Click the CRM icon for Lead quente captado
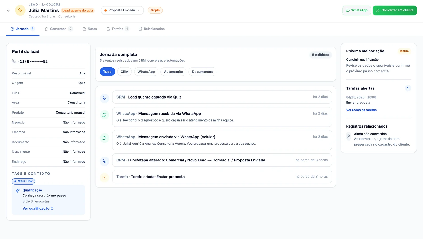 pyautogui.click(x=104, y=98)
